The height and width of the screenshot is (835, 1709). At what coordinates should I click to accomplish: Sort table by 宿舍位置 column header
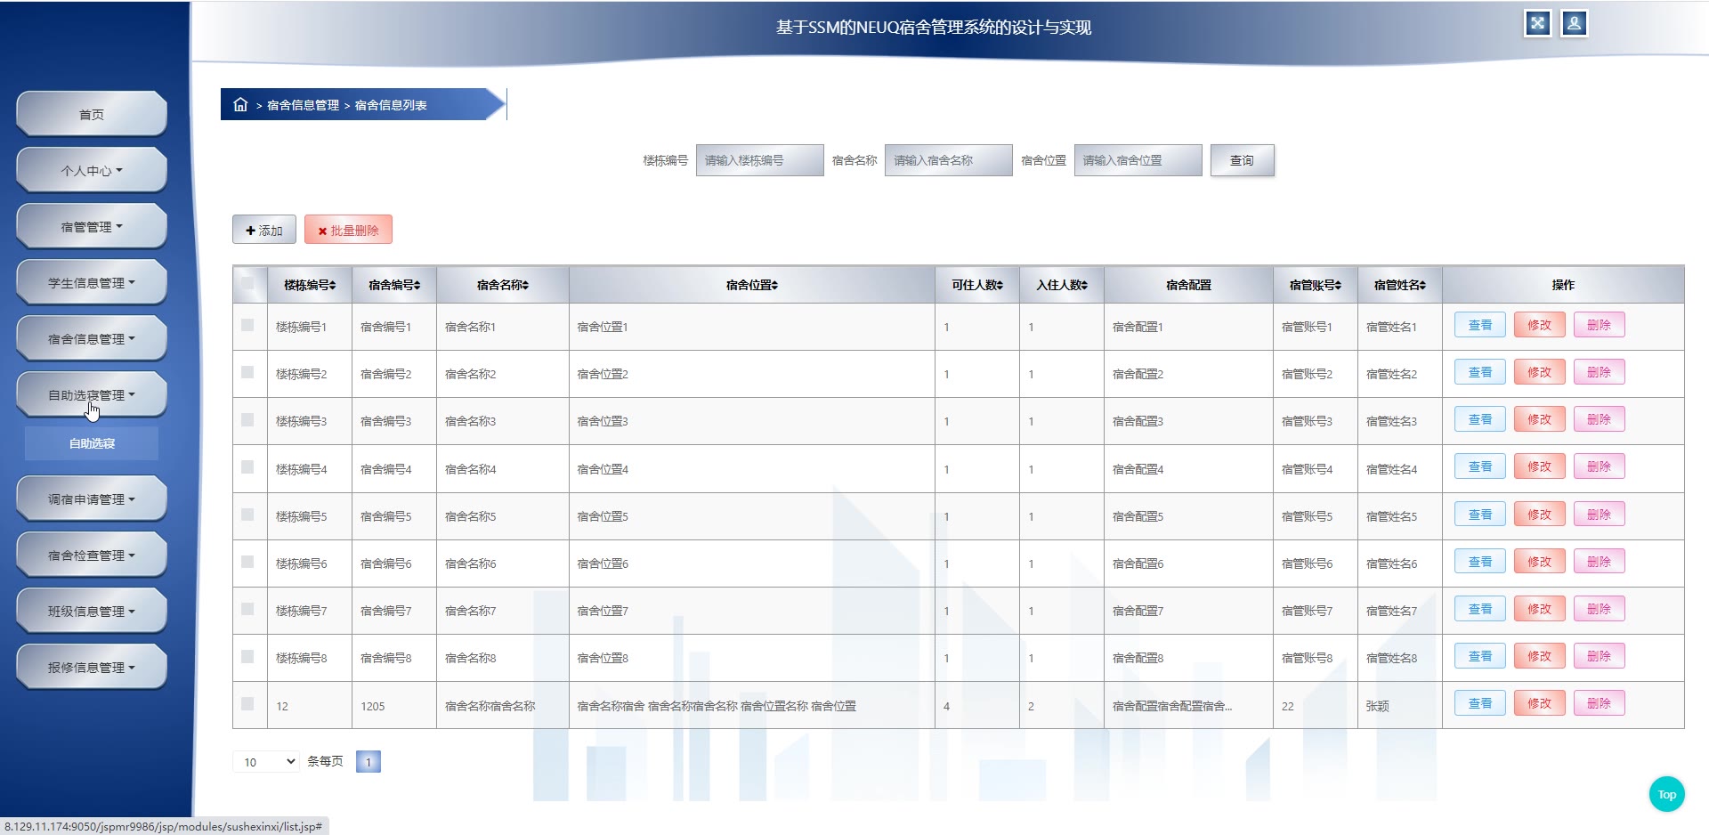[x=751, y=285]
